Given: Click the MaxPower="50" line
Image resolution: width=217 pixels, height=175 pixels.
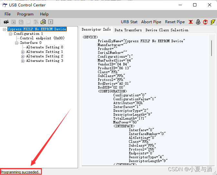Looking at the screenshot, I should (126, 122).
